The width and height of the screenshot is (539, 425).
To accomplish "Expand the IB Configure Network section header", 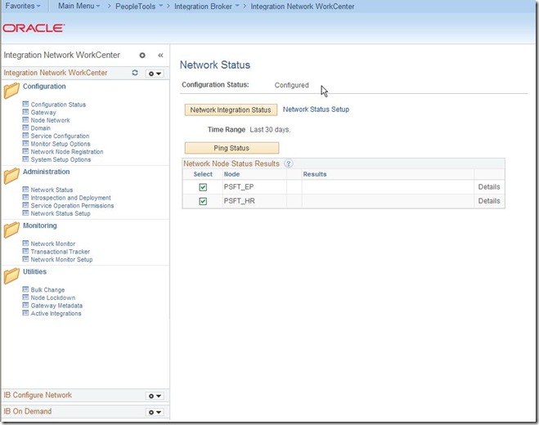I will [38, 395].
